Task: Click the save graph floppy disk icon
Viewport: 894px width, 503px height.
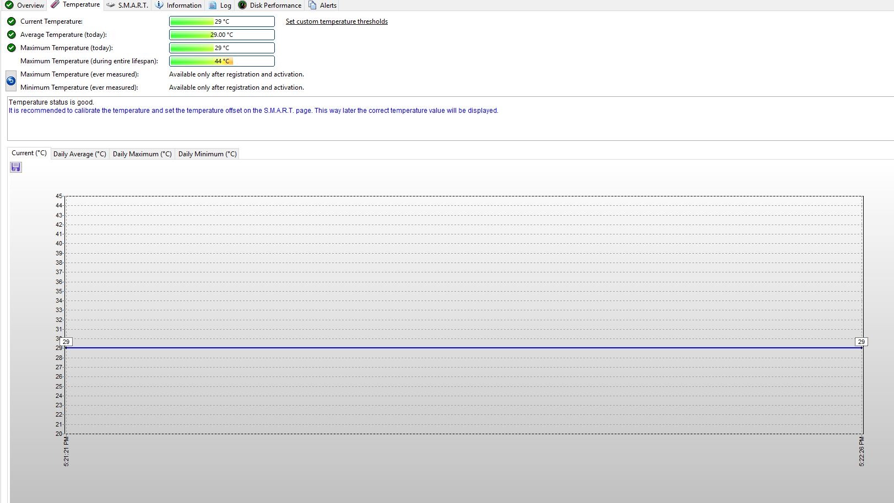Action: tap(16, 167)
